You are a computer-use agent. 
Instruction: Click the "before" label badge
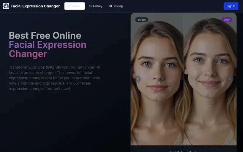click(142, 20)
